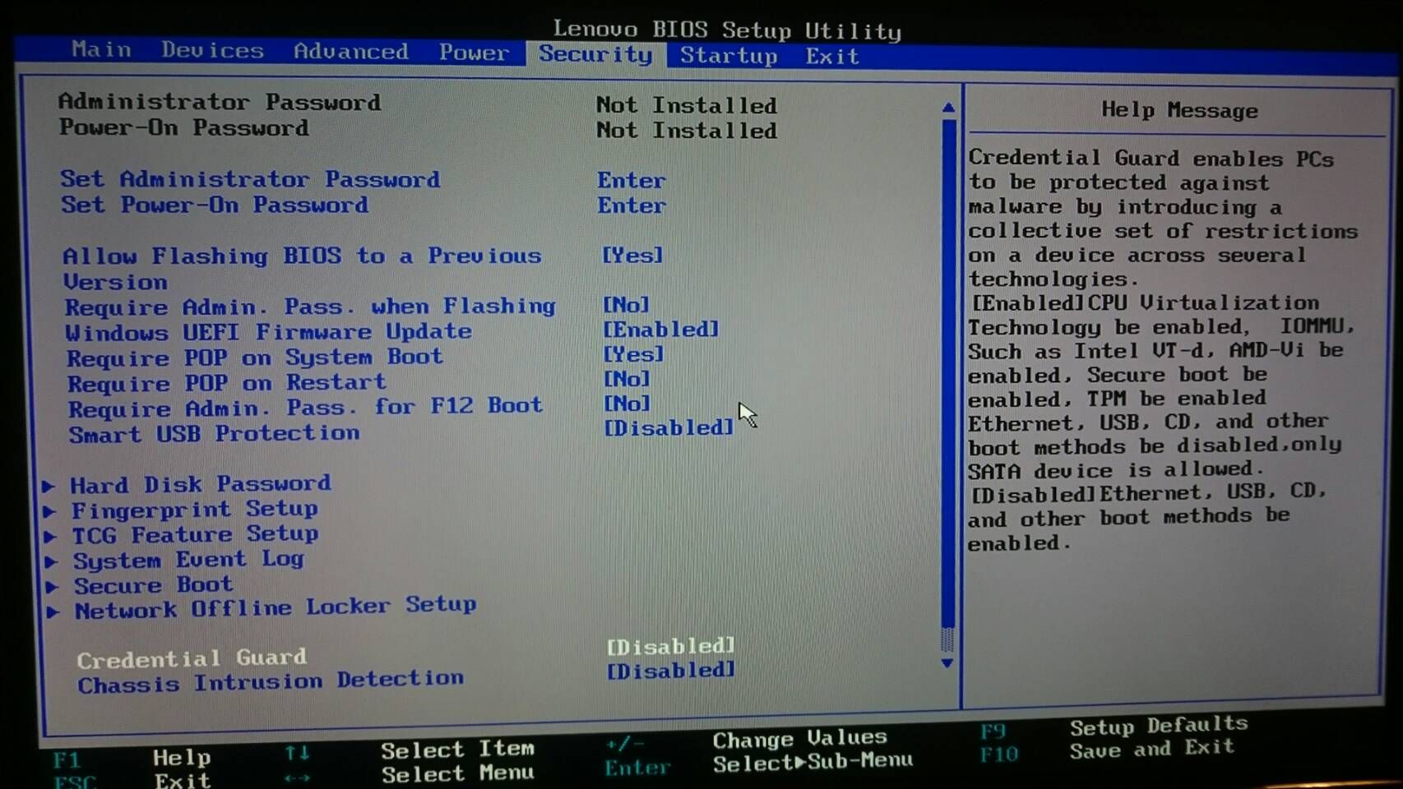Select Set Power-On Password
The width and height of the screenshot is (1403, 789).
(x=215, y=205)
